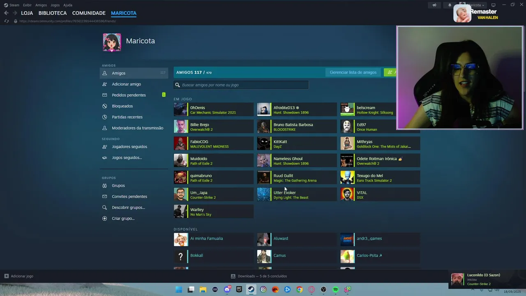The image size is (526, 296).
Task: Open Um_Japa friend entry
Action: point(214,194)
